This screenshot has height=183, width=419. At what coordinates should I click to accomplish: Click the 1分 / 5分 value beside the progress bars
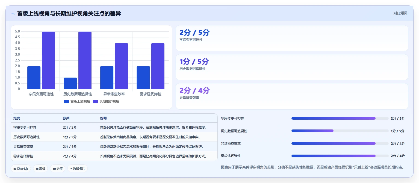[x=398, y=131]
